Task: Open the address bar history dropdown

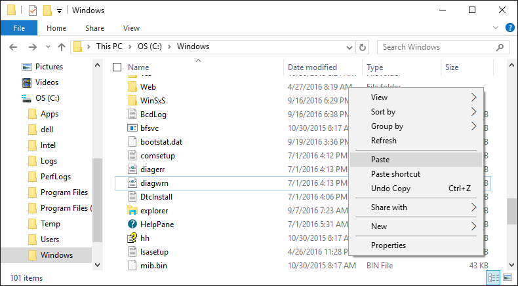Action: [349, 47]
